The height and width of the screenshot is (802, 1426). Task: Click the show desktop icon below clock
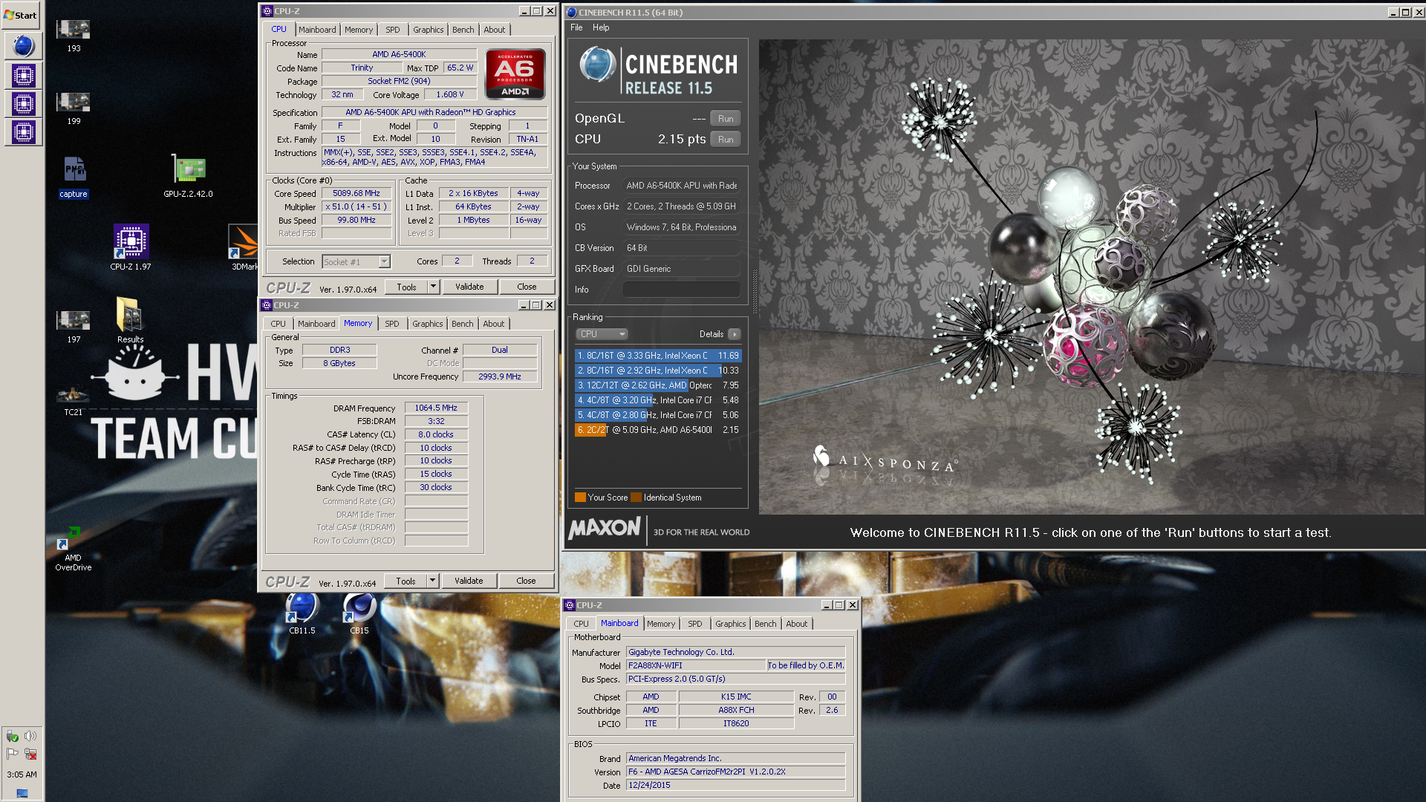coord(22,793)
